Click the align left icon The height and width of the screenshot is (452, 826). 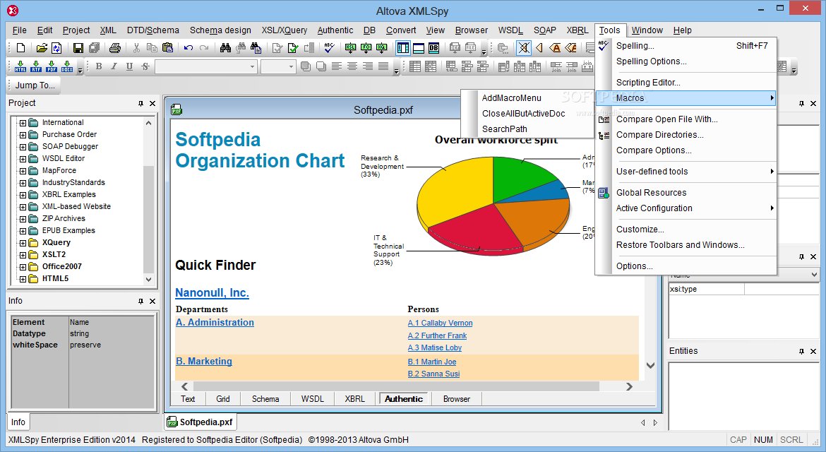click(x=337, y=66)
